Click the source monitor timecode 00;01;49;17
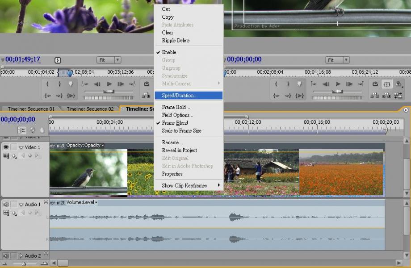Viewport: 411px width, 268px height. (23, 59)
